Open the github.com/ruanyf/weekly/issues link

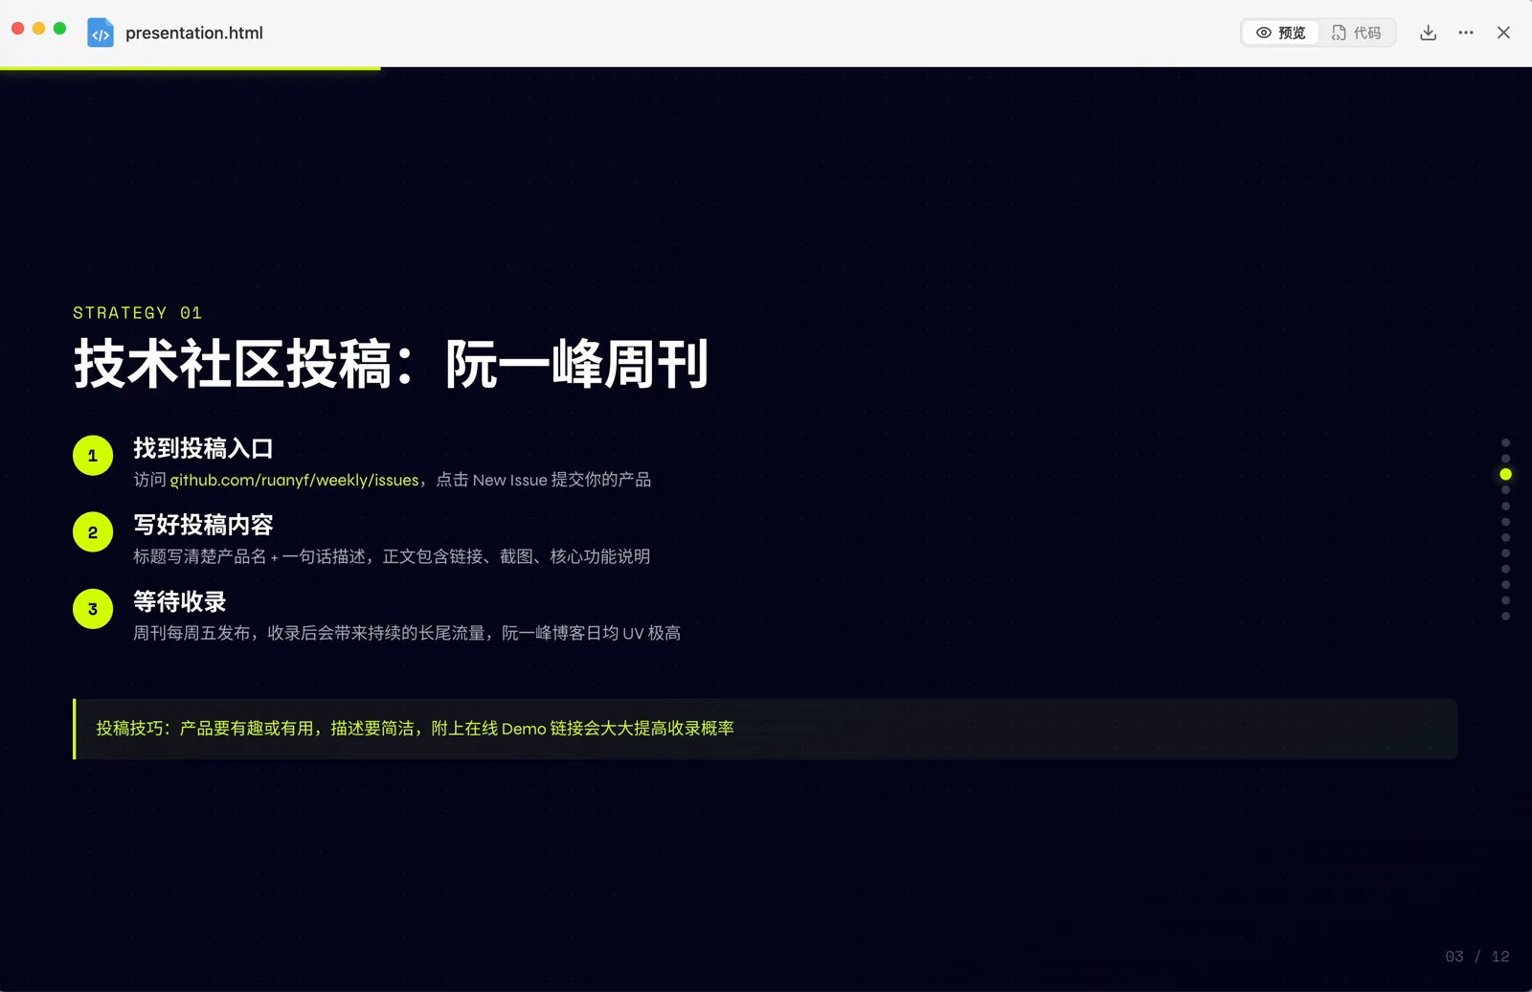pyautogui.click(x=295, y=480)
